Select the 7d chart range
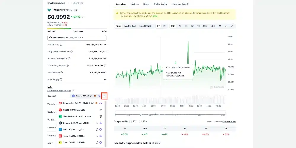 coord(180,26)
